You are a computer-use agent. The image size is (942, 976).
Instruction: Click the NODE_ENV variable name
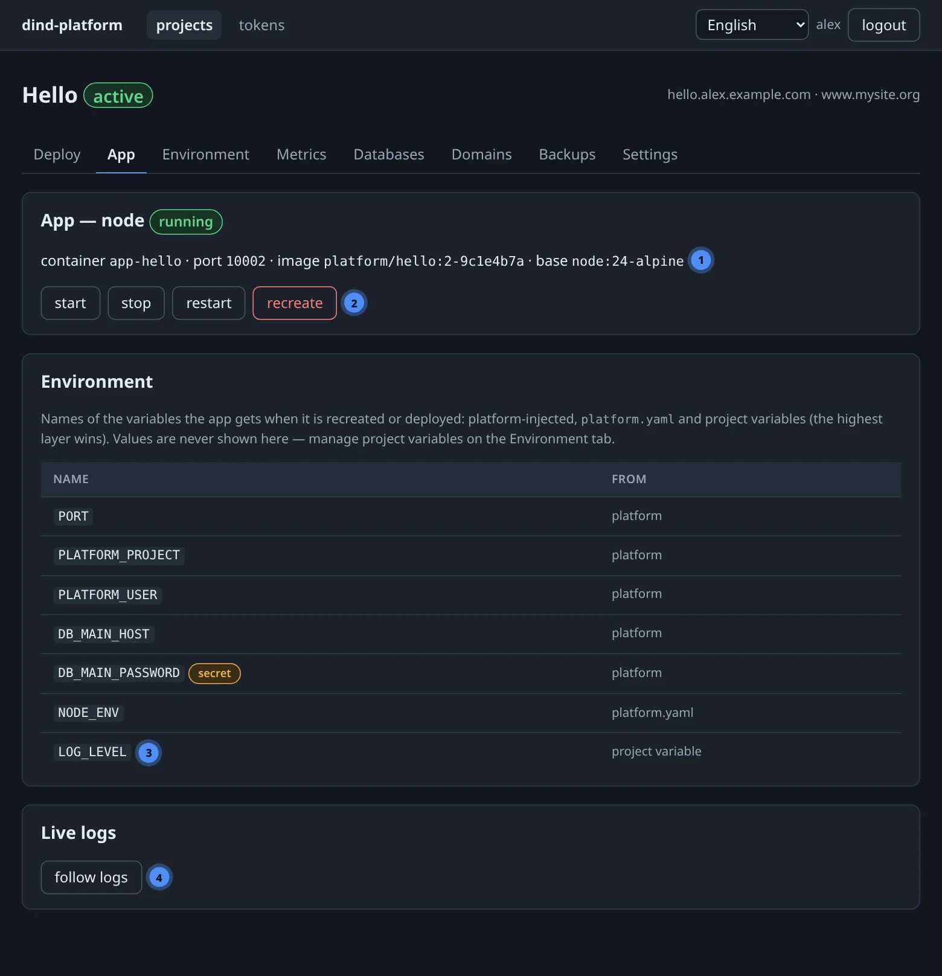point(89,713)
